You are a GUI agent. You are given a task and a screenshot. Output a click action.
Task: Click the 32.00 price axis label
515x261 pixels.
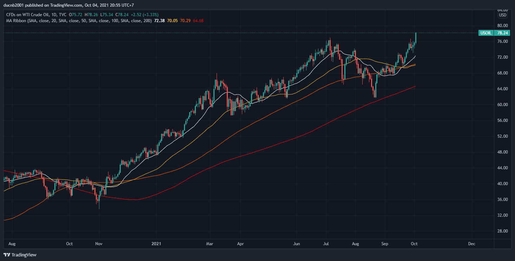click(x=503, y=215)
